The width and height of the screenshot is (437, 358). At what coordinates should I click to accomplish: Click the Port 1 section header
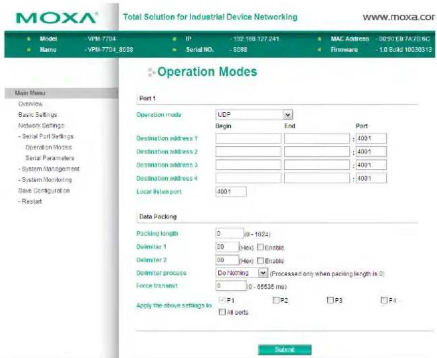coord(148,98)
